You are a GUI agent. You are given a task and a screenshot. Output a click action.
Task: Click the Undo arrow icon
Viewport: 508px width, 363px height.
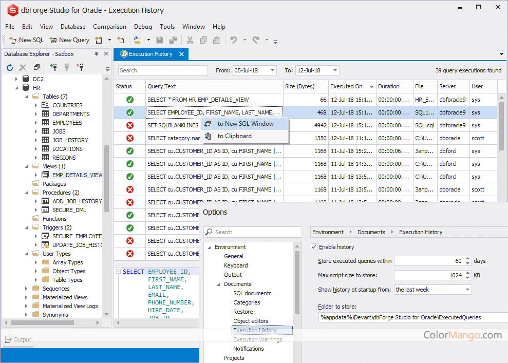234,40
